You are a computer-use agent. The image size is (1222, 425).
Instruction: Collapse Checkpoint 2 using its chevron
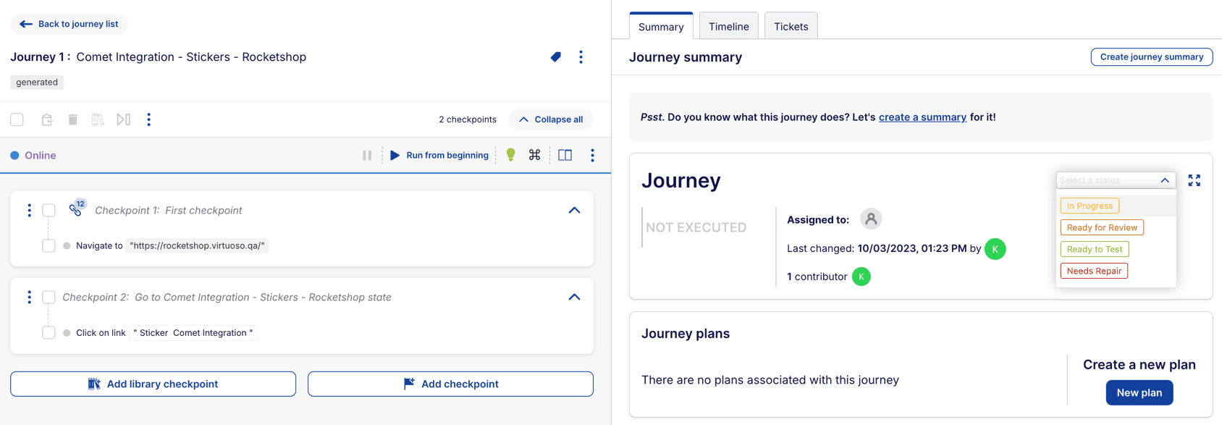point(574,297)
